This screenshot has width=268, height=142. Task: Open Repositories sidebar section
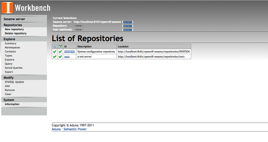coord(13,25)
